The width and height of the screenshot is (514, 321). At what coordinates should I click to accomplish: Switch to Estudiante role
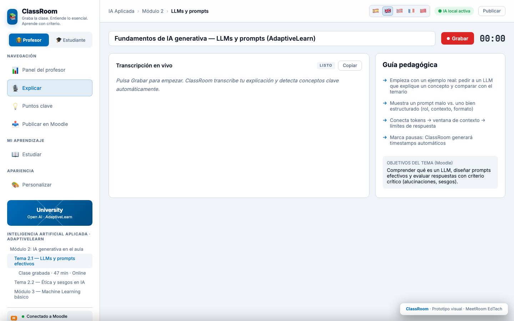[71, 40]
